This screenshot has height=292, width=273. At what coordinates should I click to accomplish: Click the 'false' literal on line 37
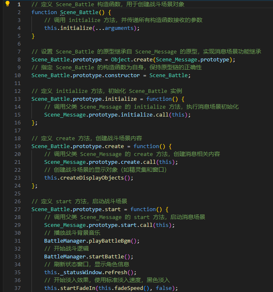point(164,288)
